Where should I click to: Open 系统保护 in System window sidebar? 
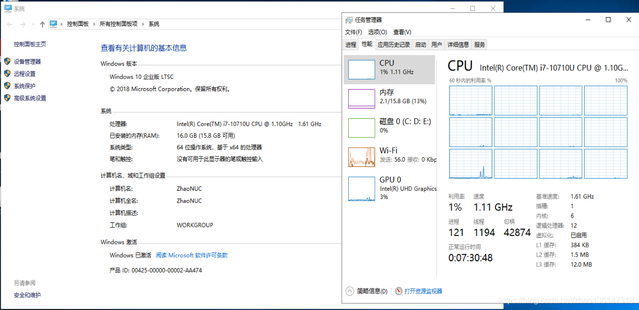[x=25, y=86]
